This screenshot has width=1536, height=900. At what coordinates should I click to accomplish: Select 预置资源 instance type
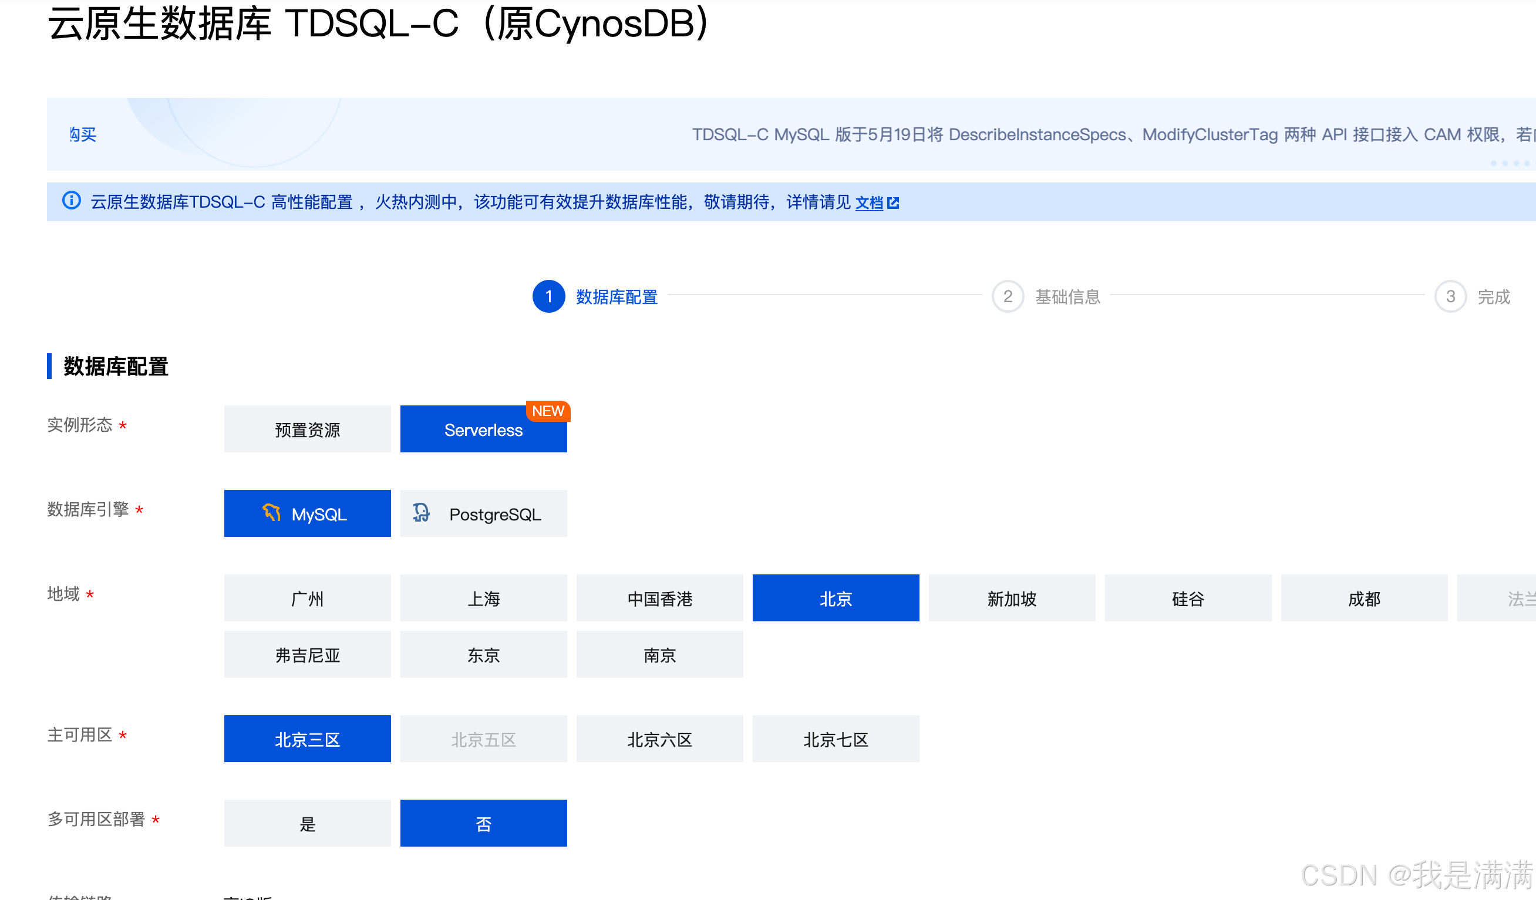307,429
